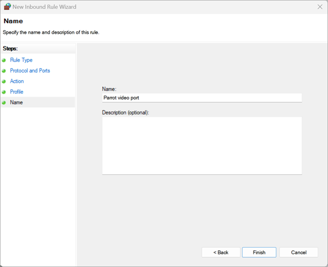Click the Name field containing Parrot video port

click(x=202, y=98)
